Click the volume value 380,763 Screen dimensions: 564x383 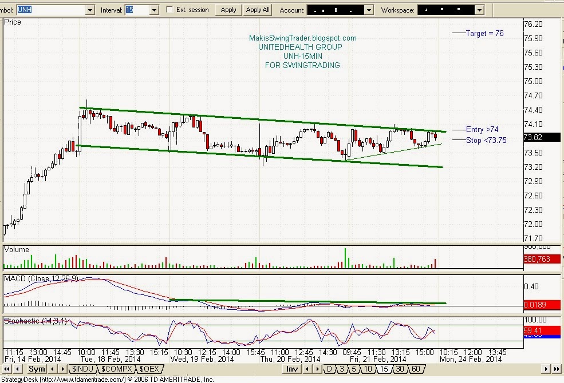542,259
